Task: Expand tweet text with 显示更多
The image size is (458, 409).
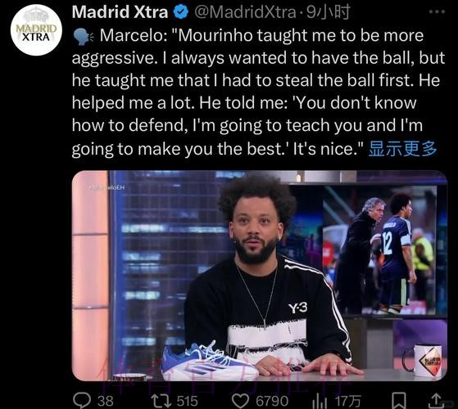Action: click(x=403, y=148)
